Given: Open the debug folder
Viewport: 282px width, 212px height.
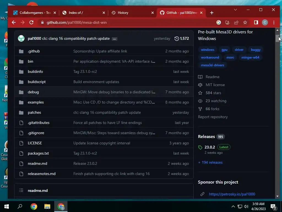Looking at the screenshot, I should 33,92.
